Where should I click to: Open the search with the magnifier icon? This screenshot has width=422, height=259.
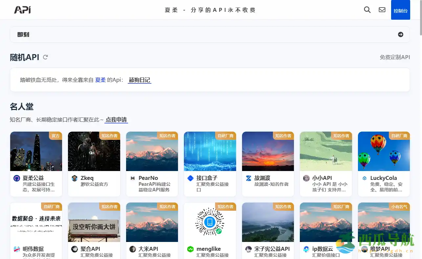tap(367, 10)
